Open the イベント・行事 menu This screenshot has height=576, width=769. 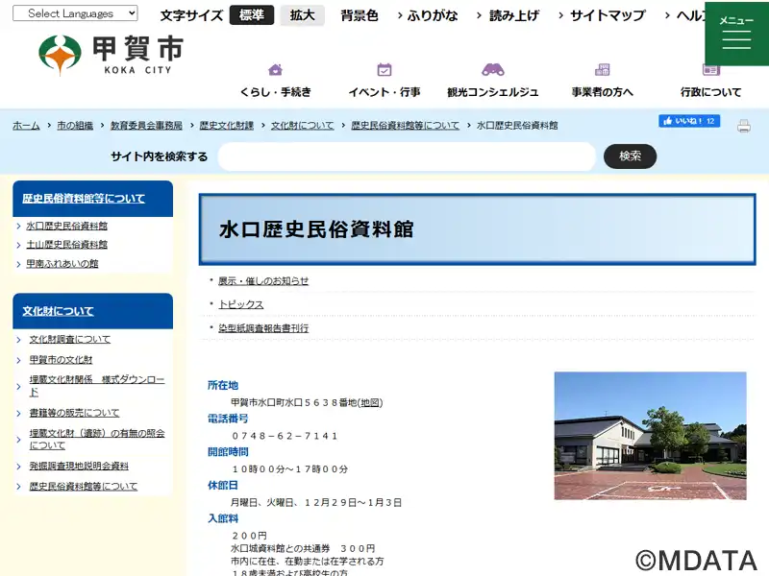pyautogui.click(x=384, y=92)
